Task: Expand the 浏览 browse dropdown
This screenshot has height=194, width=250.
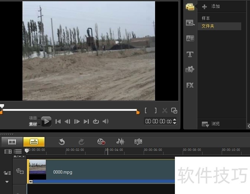Action: 205,124
